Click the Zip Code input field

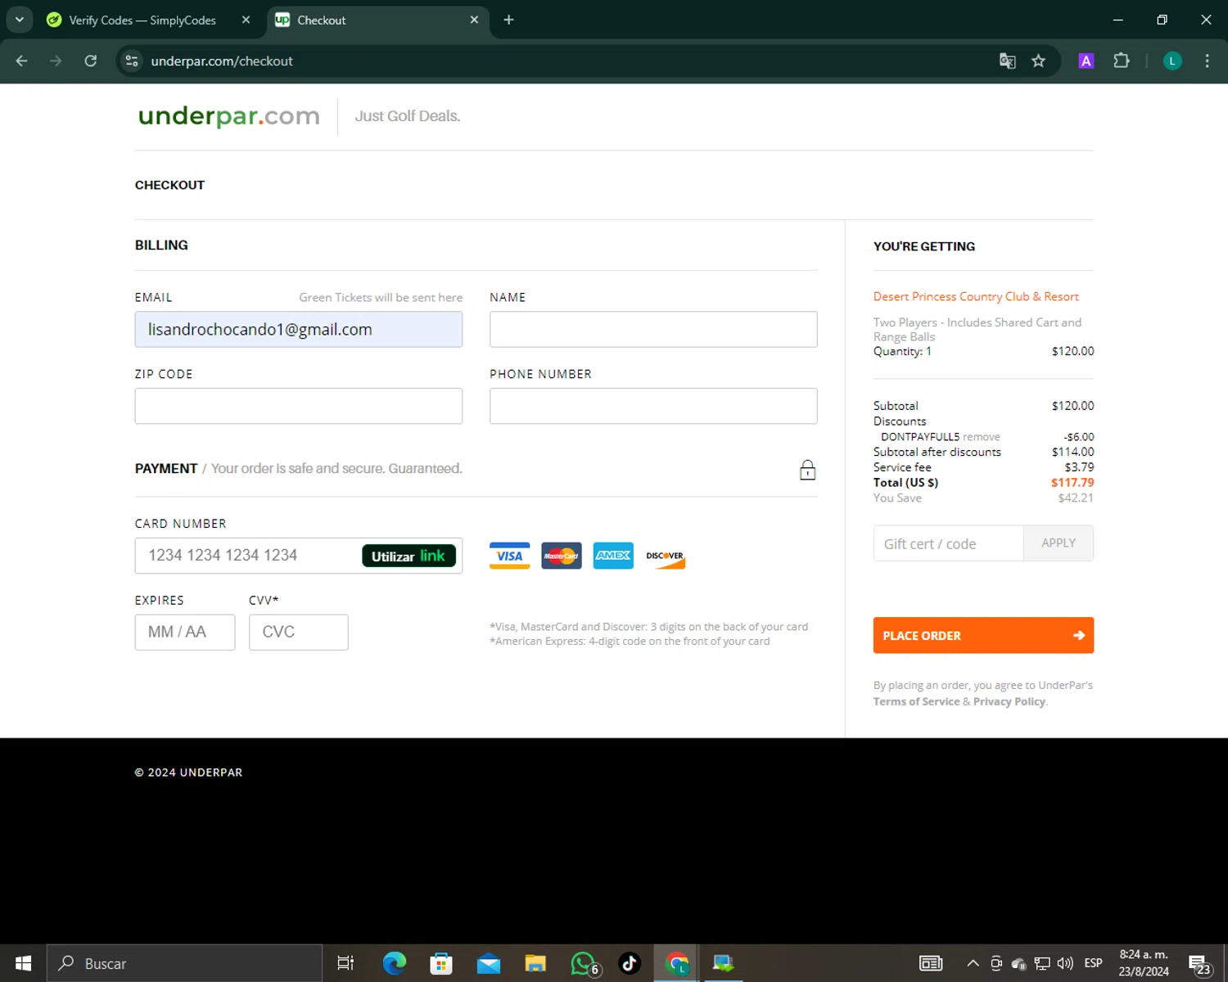[x=299, y=406]
